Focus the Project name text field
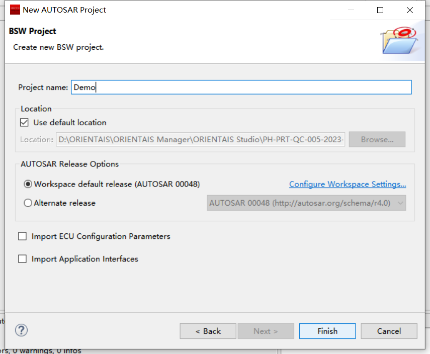The image size is (430, 354). tap(241, 87)
